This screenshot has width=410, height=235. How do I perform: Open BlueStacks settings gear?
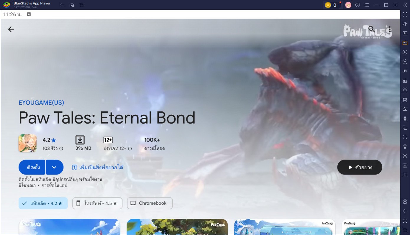405,202
